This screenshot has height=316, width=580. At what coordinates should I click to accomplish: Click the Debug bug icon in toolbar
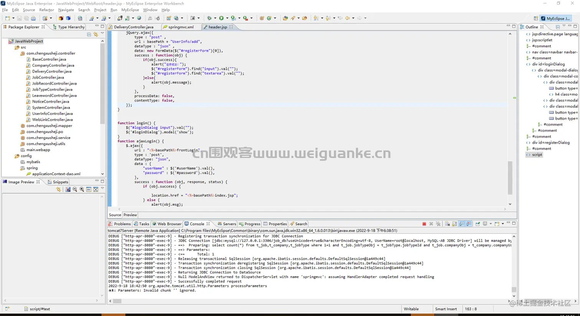click(209, 18)
